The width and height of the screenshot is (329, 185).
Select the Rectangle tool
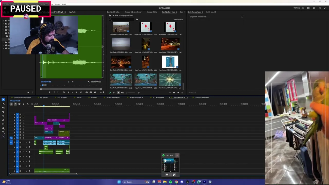[3, 124]
